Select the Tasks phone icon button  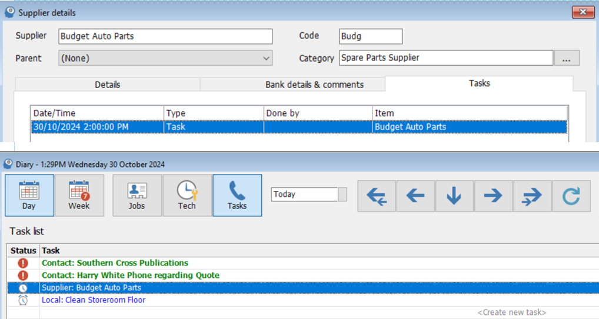coord(237,195)
